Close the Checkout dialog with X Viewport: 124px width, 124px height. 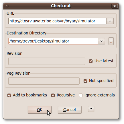tap(115, 6)
